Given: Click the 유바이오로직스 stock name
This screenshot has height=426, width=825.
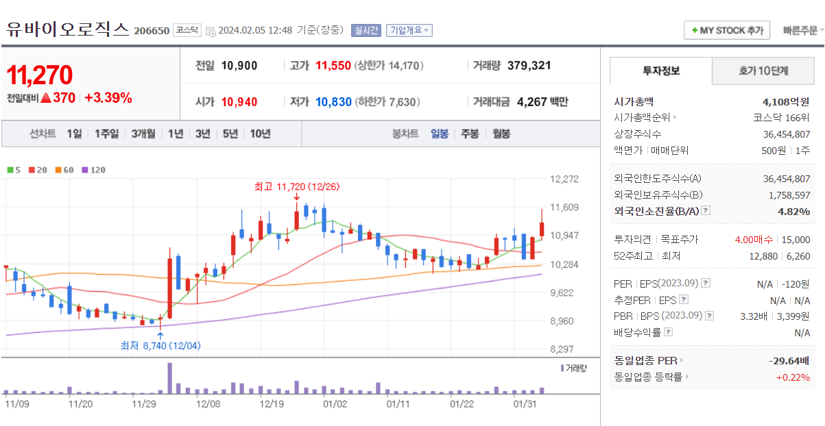Looking at the screenshot, I should click(67, 29).
